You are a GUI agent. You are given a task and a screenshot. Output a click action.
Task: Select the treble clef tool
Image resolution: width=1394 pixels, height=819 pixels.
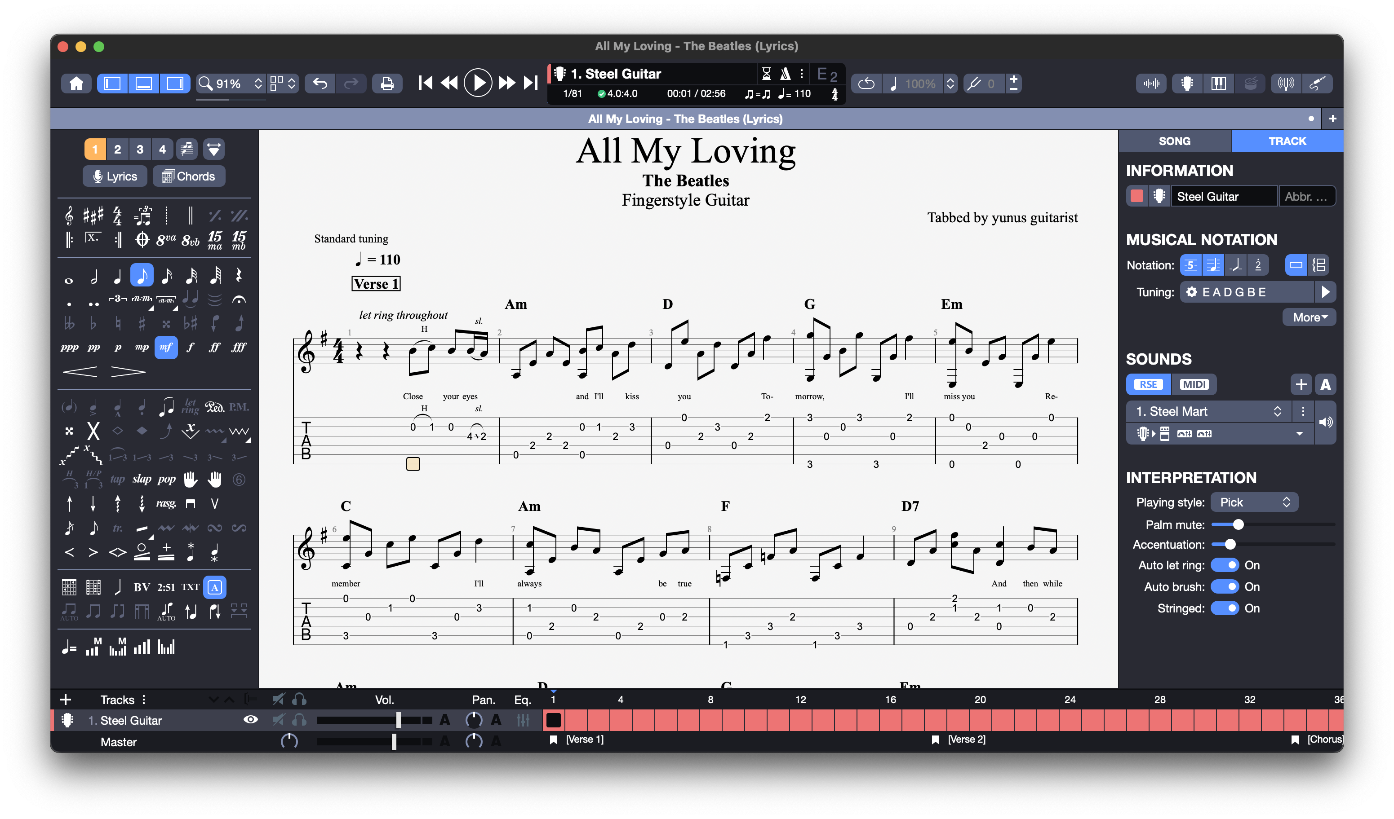(69, 216)
